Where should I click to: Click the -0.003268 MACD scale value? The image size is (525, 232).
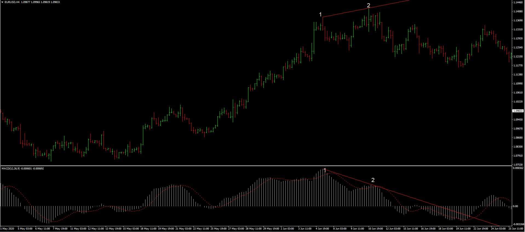(x=518, y=224)
